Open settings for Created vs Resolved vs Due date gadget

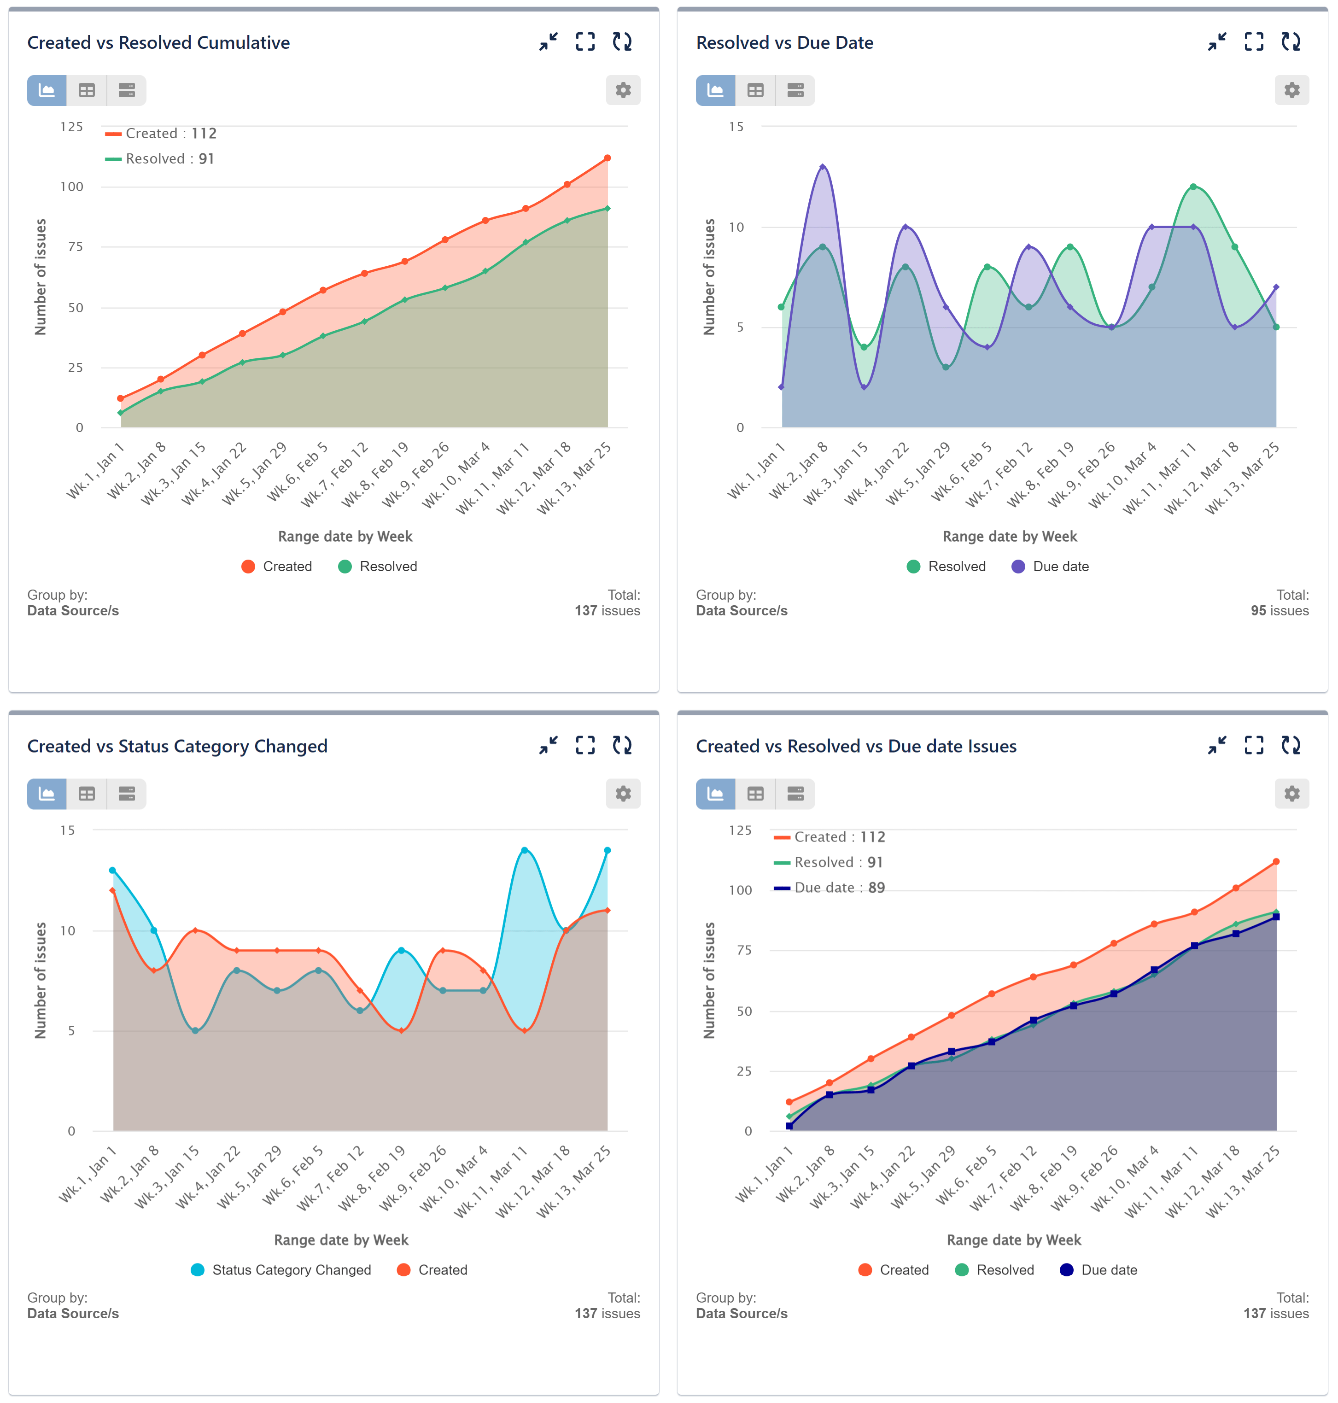coord(1291,794)
